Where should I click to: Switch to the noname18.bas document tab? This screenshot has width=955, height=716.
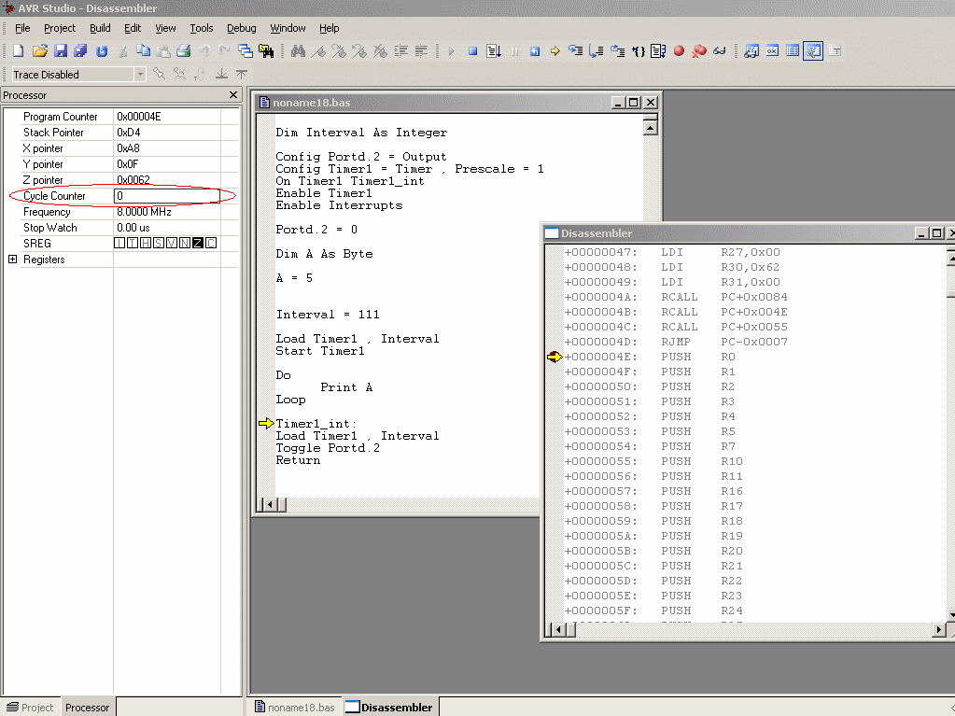click(x=293, y=708)
